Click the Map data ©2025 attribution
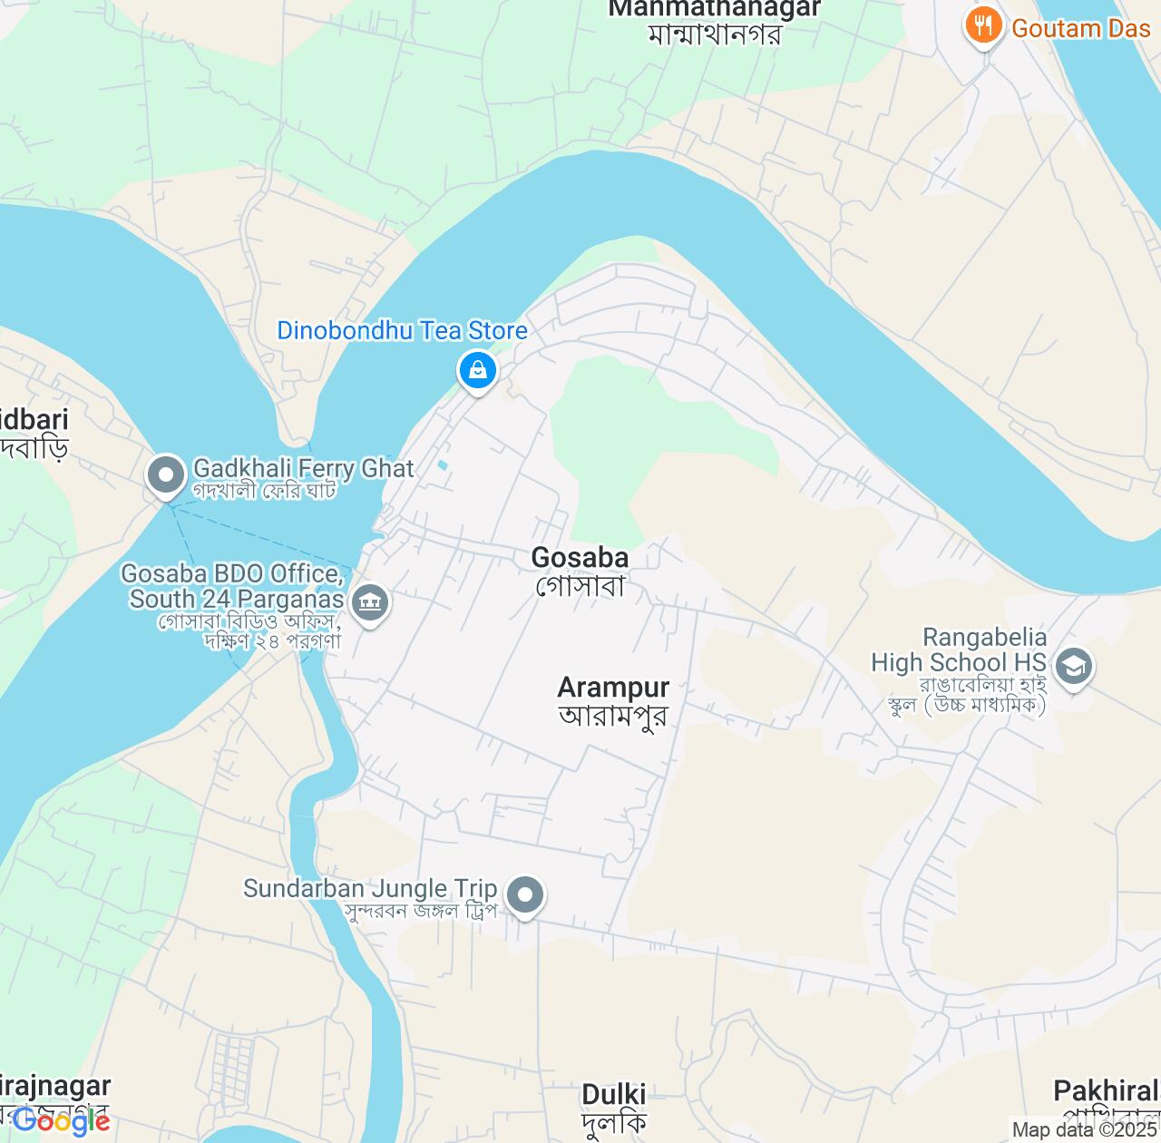This screenshot has height=1143, width=1161. [1086, 1130]
